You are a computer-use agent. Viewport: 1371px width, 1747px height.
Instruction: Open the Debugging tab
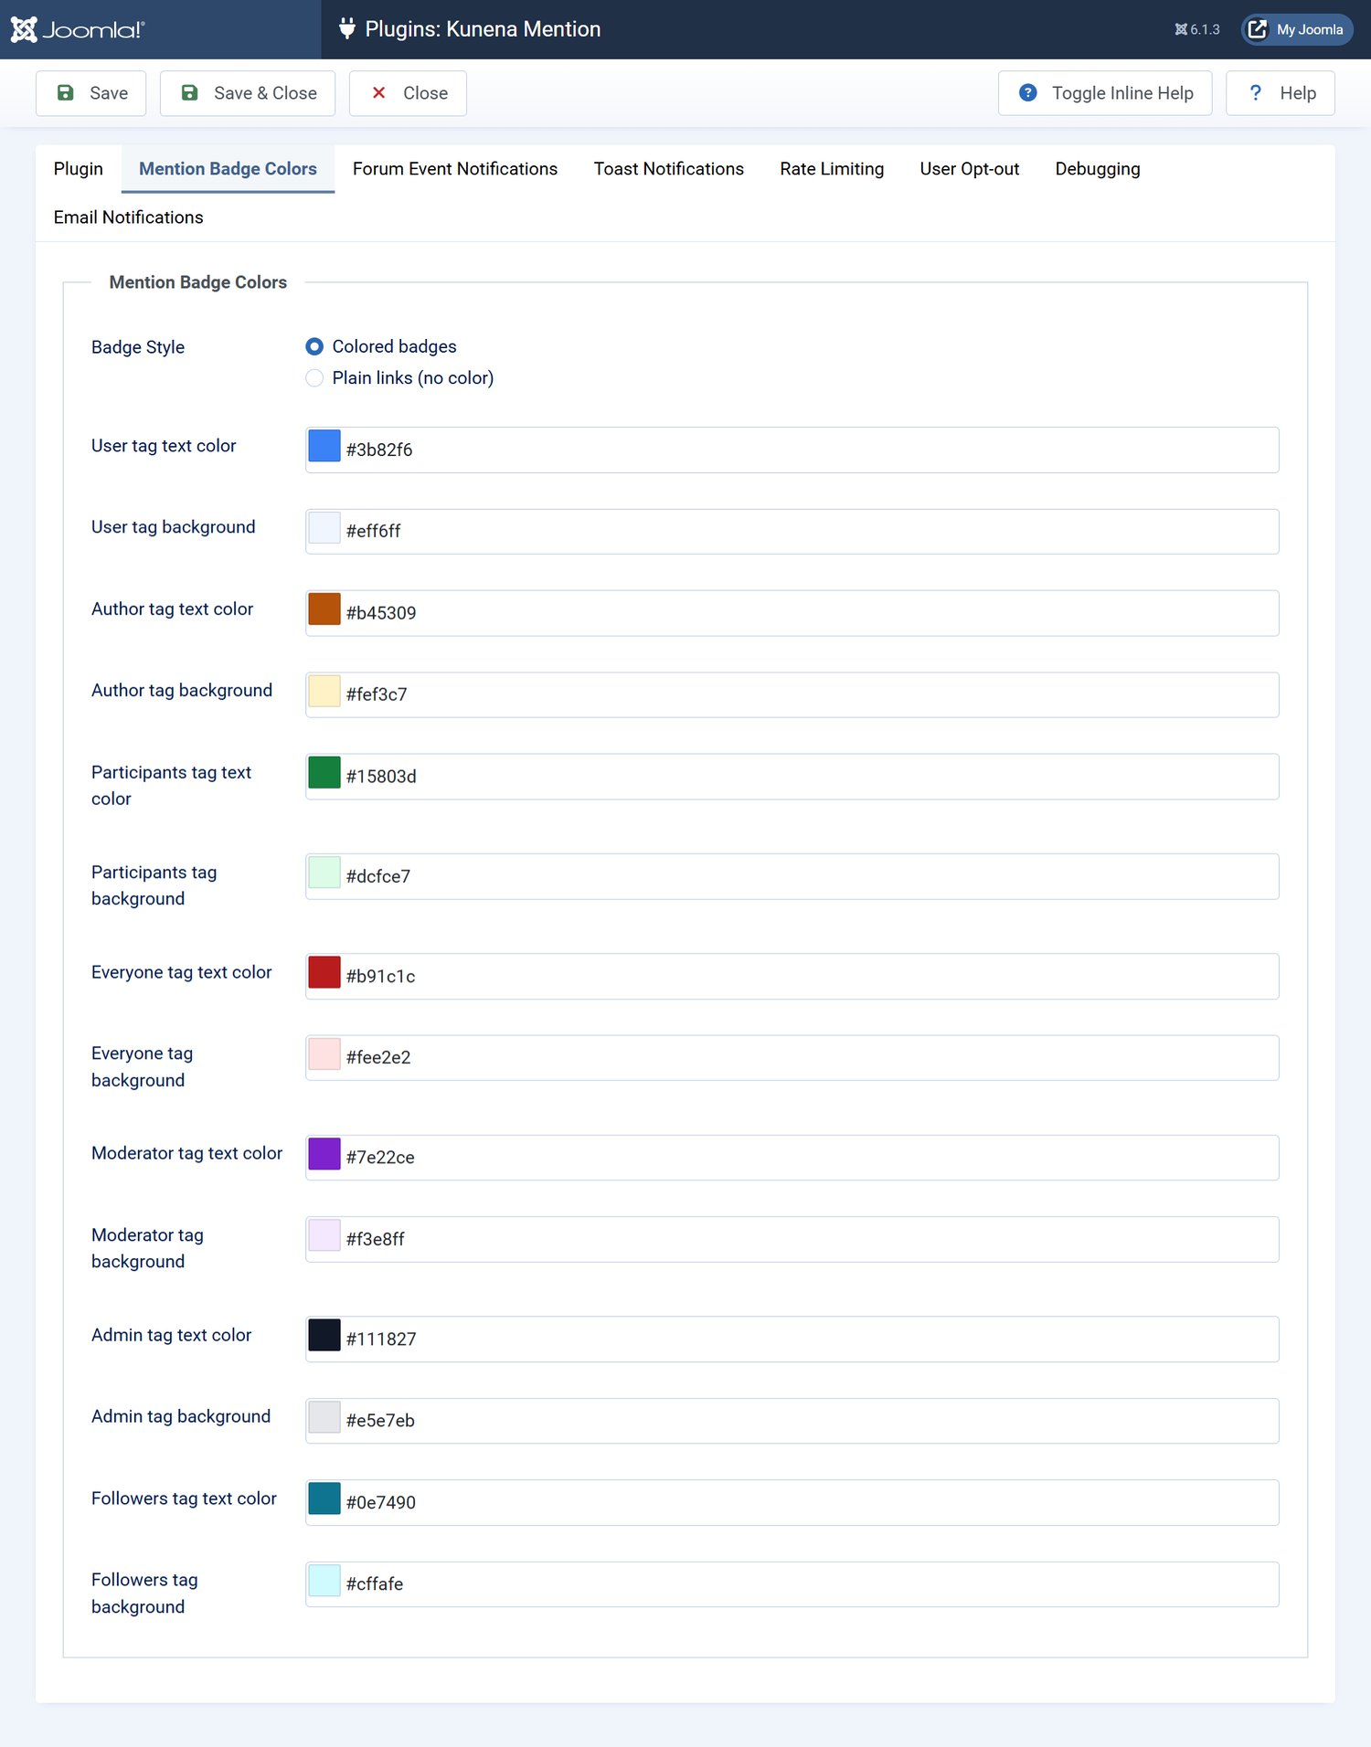1098,169
